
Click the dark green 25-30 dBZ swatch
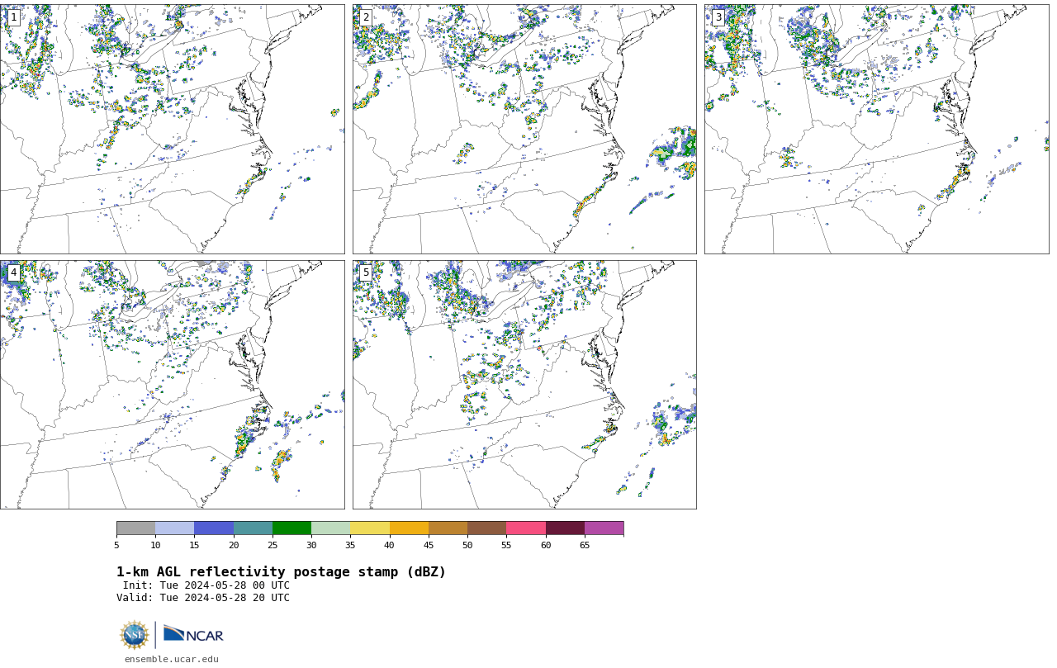292,528
